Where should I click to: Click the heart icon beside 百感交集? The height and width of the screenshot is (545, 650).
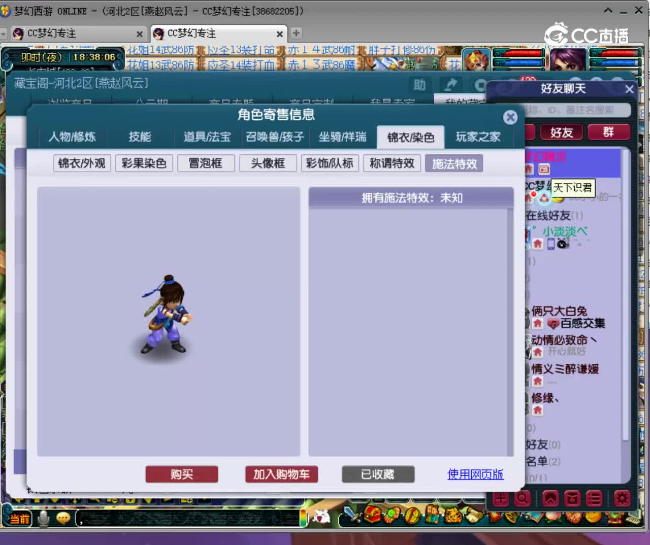tap(554, 324)
